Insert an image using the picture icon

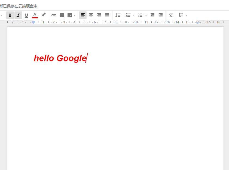tap(70, 15)
